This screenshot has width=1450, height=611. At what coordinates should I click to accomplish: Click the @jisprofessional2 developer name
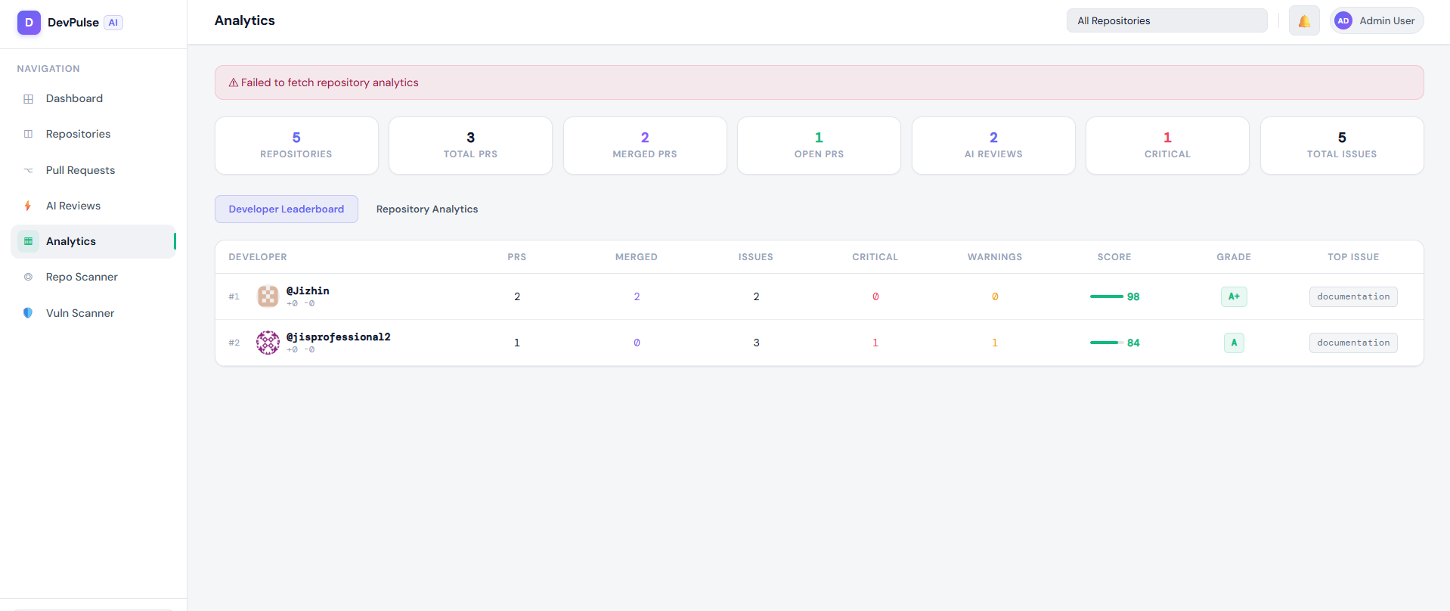339,337
